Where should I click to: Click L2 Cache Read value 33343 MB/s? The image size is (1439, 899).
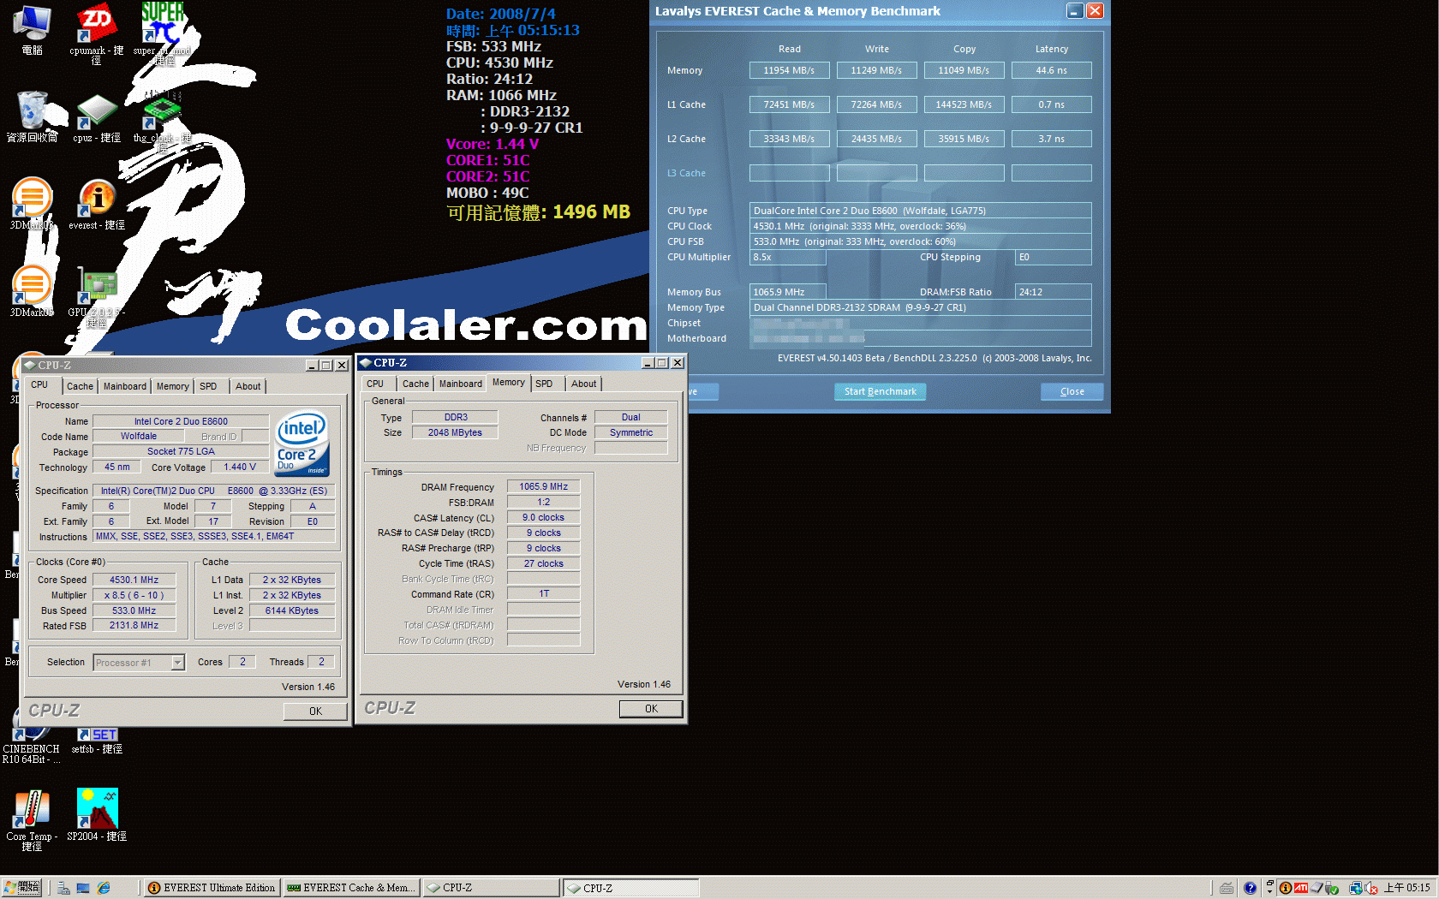(x=790, y=139)
